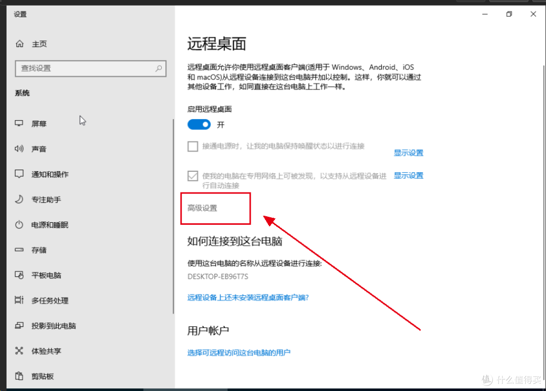The height and width of the screenshot is (391, 546).
Task: Click 远程设备上还未安装远程桌面客户端? link
Action: [248, 298]
